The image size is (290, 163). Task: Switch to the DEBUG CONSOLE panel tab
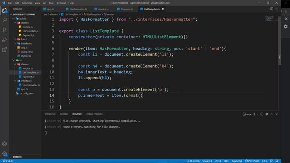coord(95,114)
